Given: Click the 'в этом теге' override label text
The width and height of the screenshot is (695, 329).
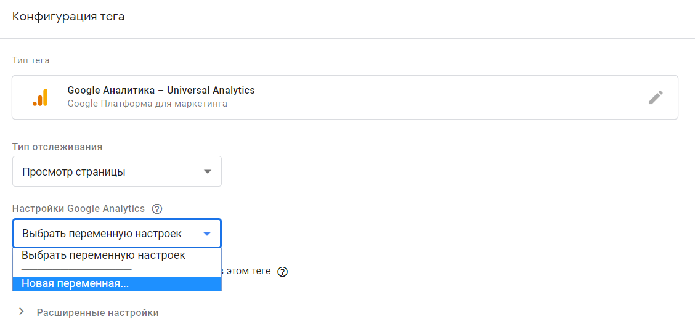Looking at the screenshot, I should click(246, 271).
